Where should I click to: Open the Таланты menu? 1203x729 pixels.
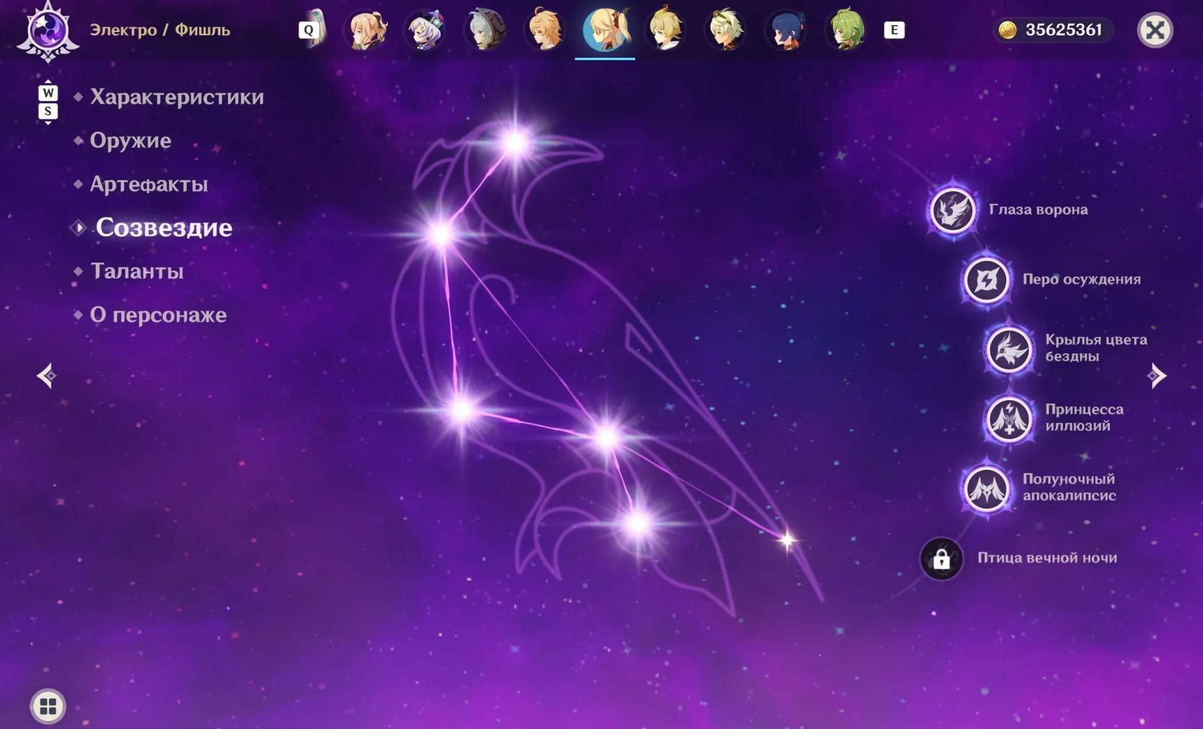tap(137, 271)
